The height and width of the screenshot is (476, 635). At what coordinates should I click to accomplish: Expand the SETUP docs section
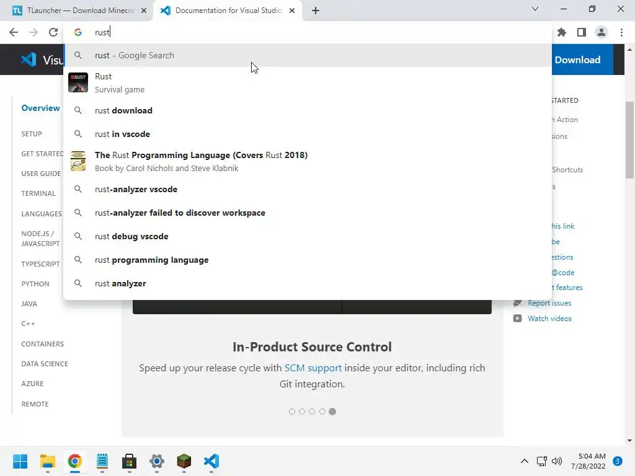pos(32,134)
